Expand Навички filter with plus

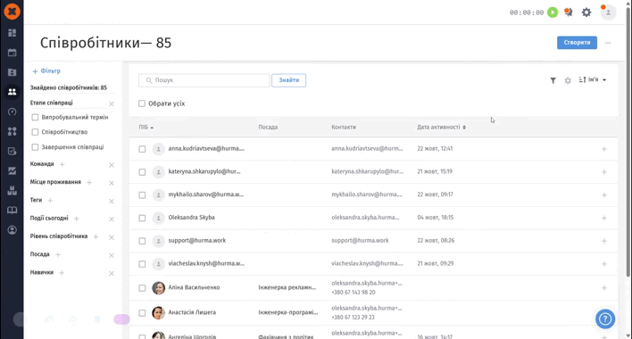click(x=62, y=273)
